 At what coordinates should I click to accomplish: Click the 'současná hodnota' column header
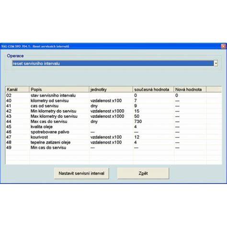(x=153, y=90)
